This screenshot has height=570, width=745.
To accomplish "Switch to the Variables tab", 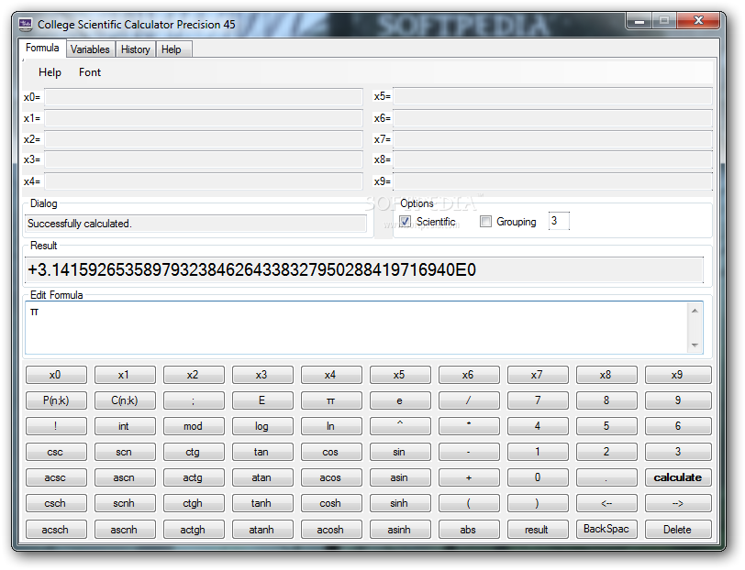I will (90, 49).
